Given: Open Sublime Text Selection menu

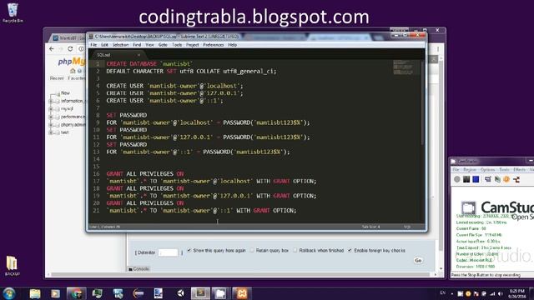Looking at the screenshot, I should point(120,45).
